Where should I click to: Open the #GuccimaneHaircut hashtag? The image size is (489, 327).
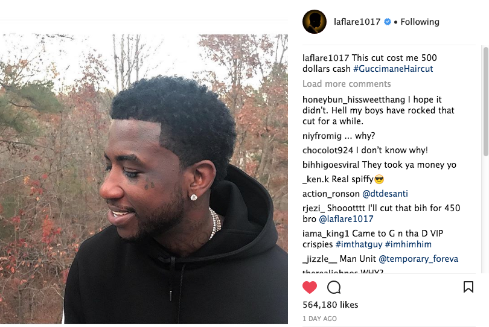tap(393, 69)
